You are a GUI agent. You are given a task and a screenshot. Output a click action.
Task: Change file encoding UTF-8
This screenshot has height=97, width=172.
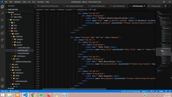pos(152,91)
